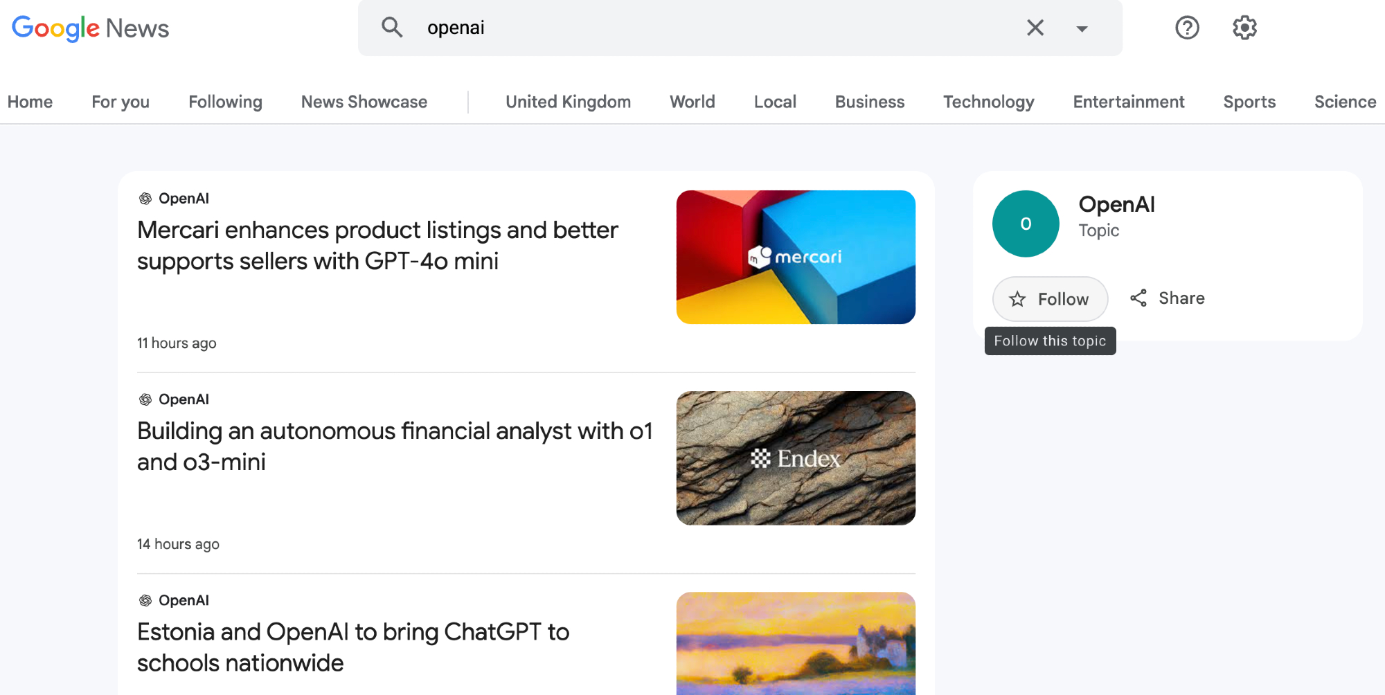
Task: Open the Help icon
Action: [1187, 28]
